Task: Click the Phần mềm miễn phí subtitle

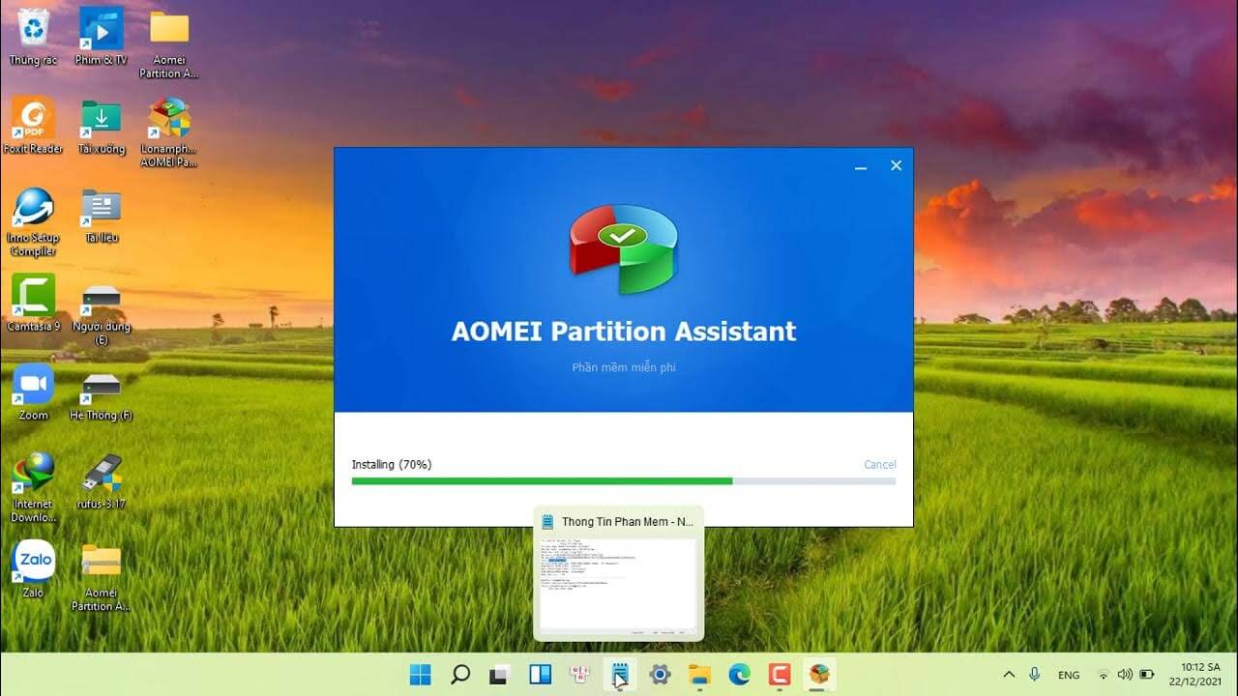Action: point(624,367)
